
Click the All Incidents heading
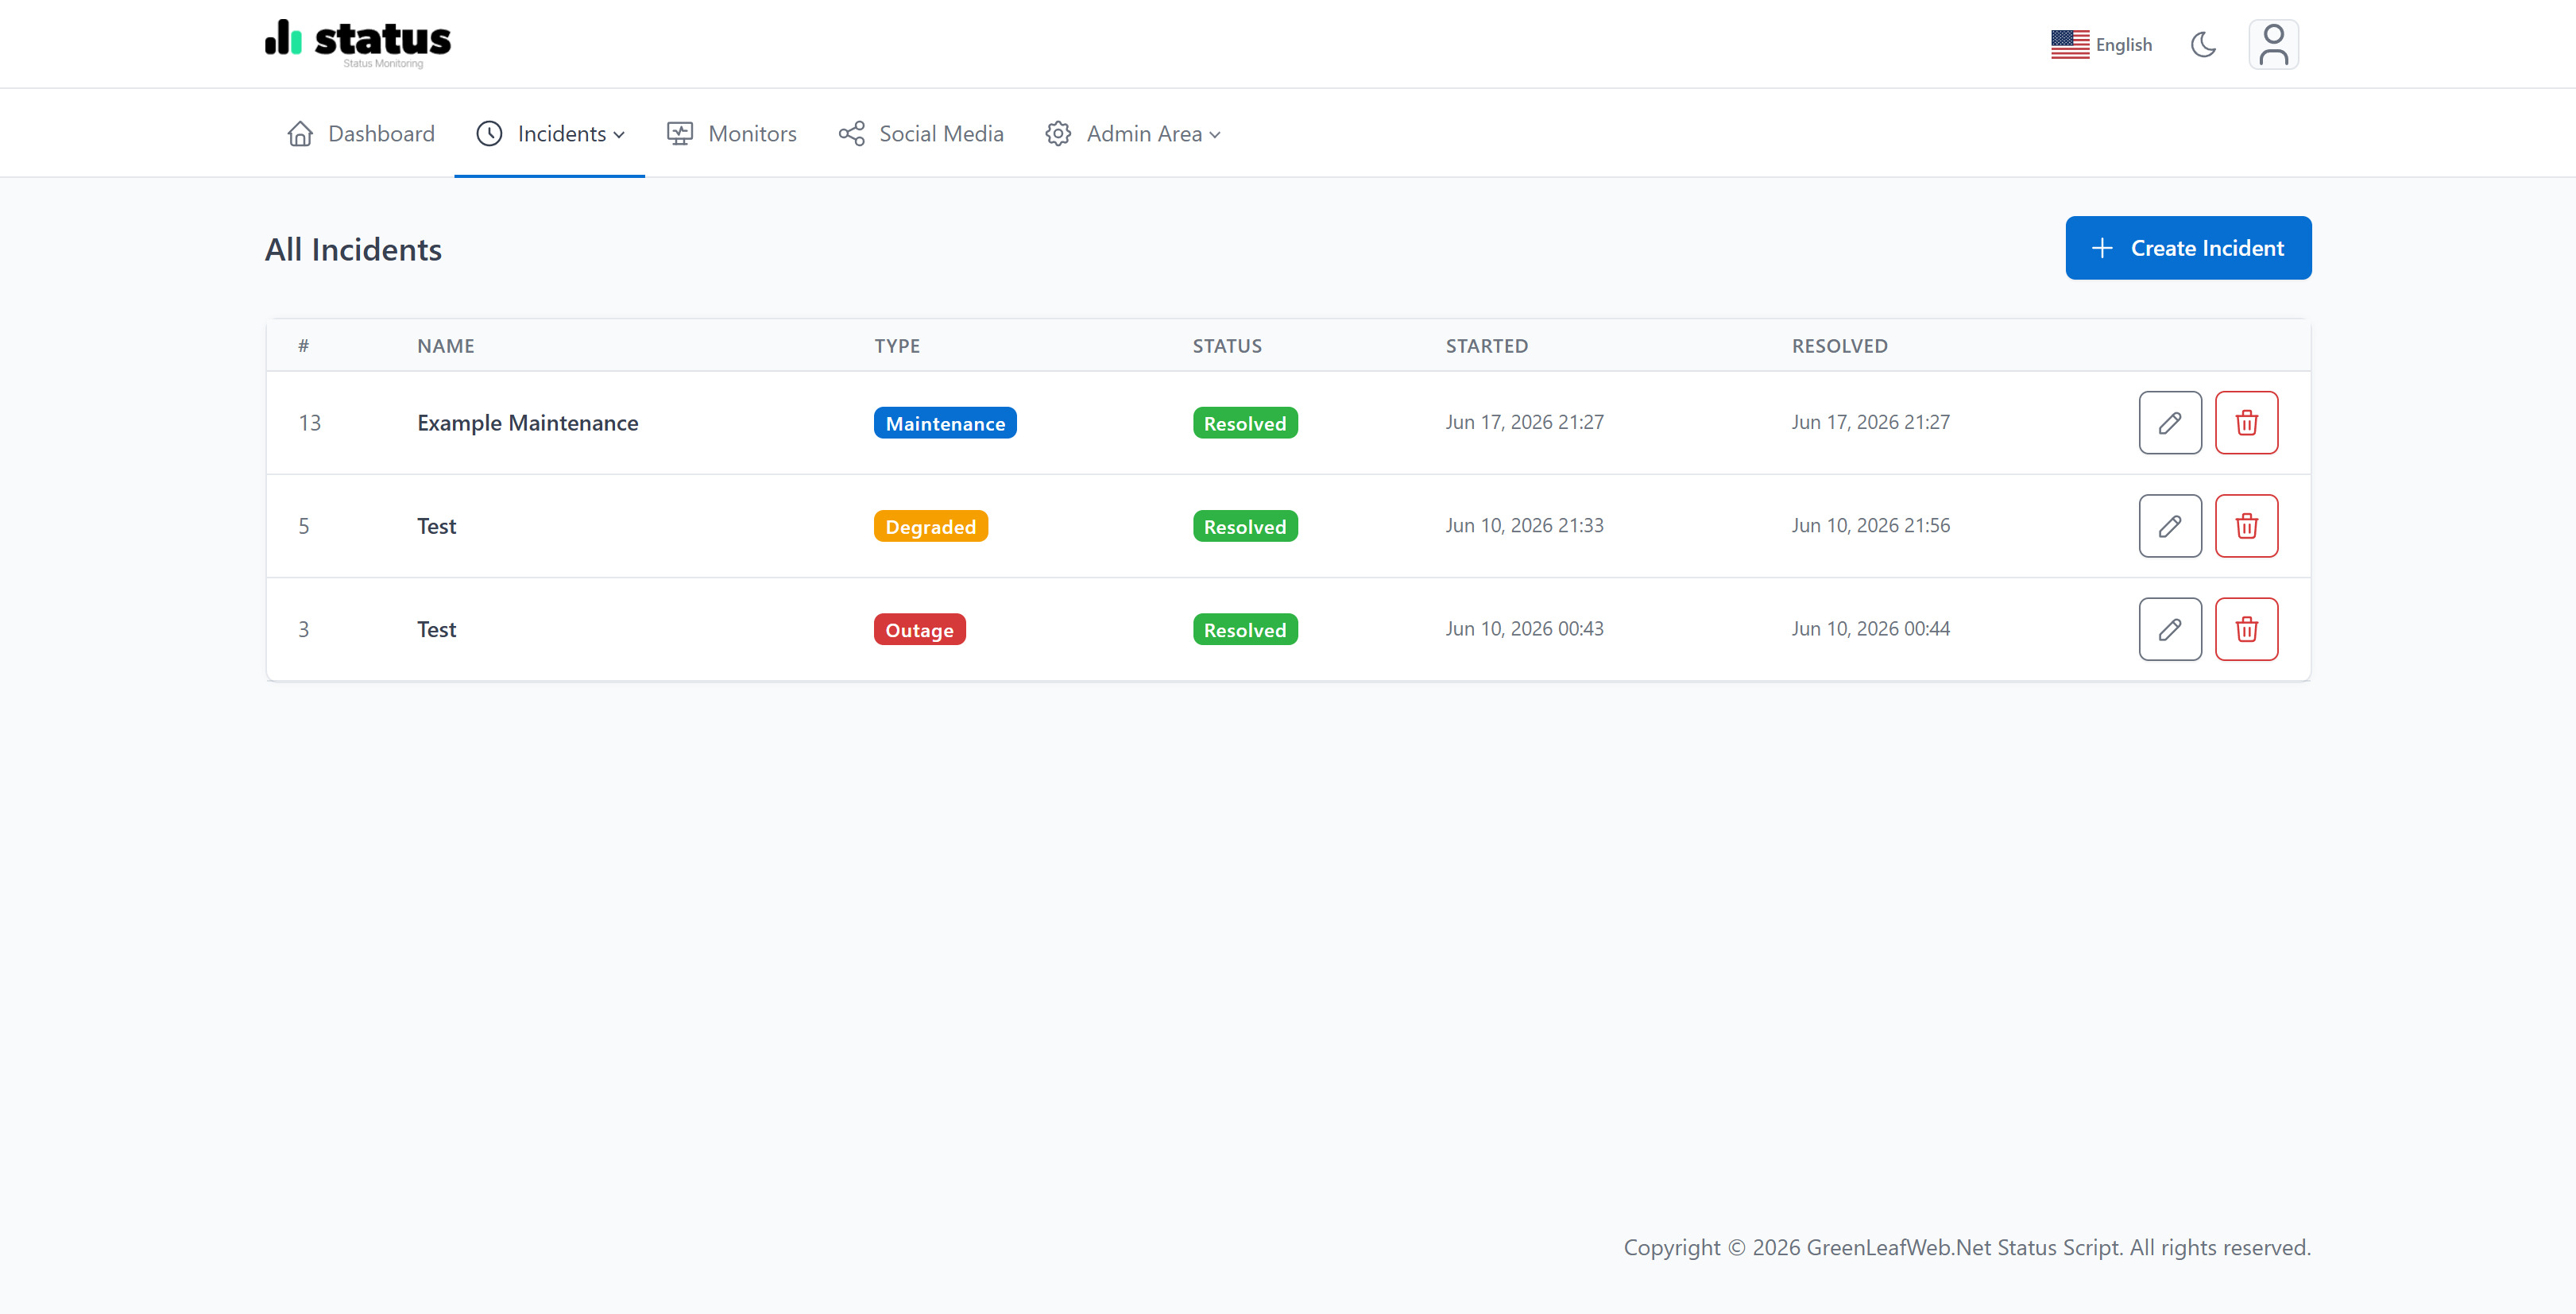[x=353, y=249]
